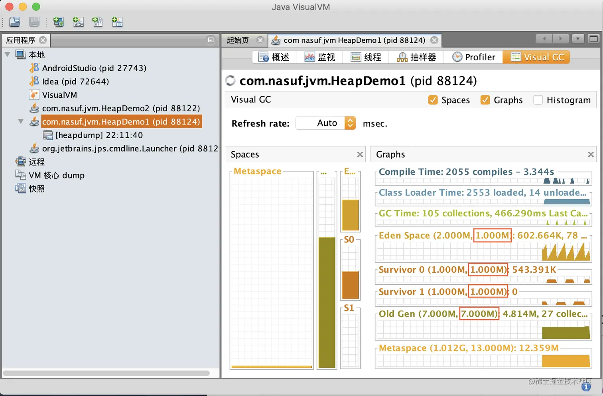Screen dimensions: 603x396
Task: Open the Refresh rate Auto dropdown
Action: [x=325, y=123]
